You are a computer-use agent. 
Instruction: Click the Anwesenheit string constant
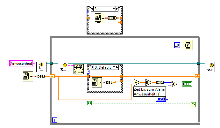pyautogui.click(x=21, y=64)
